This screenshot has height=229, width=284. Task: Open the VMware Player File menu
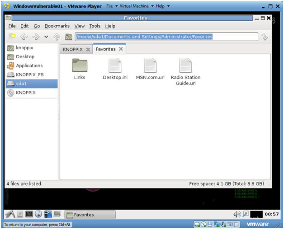coord(112,6)
